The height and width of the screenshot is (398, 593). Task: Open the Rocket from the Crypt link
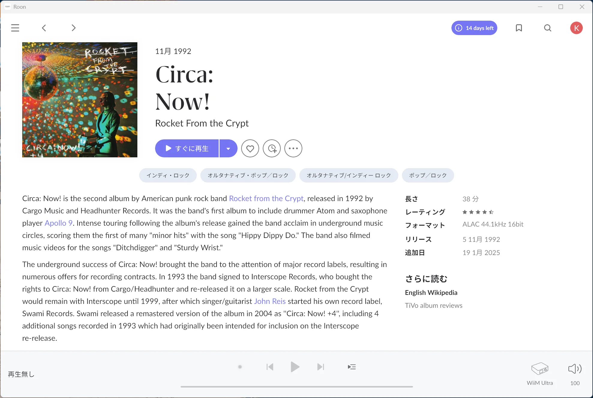click(x=266, y=198)
